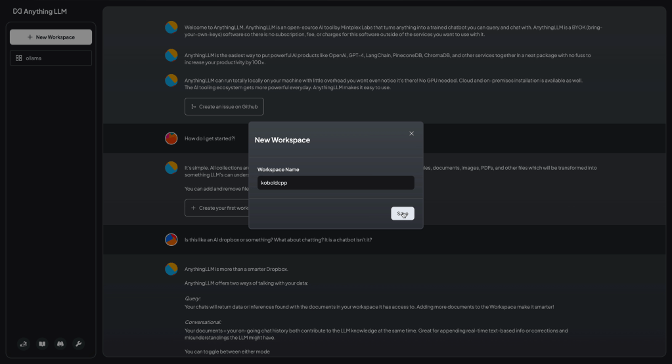Open settings via the wrench icon
Screen dimensions: 672x364
point(79,344)
